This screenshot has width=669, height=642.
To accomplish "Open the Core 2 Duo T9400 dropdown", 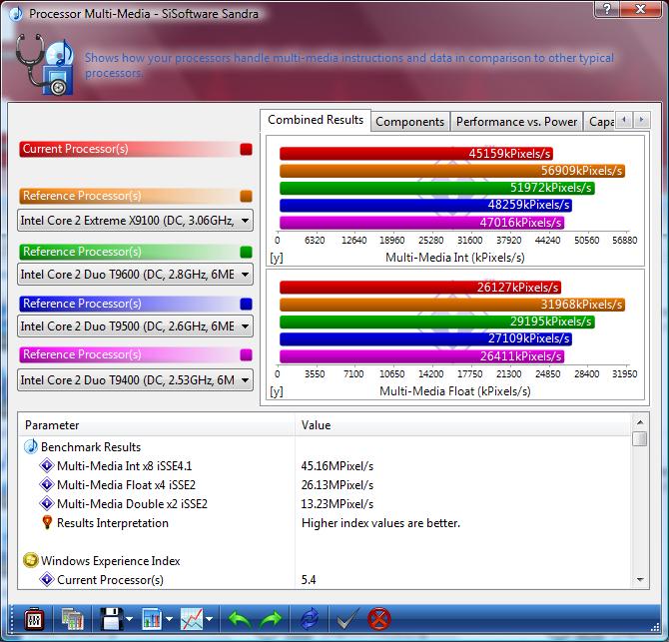I will (x=135, y=380).
